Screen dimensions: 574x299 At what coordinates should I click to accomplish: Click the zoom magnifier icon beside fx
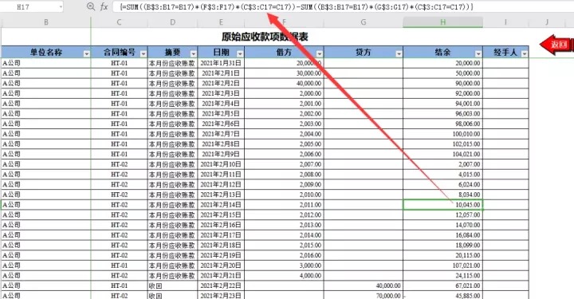(x=91, y=6)
